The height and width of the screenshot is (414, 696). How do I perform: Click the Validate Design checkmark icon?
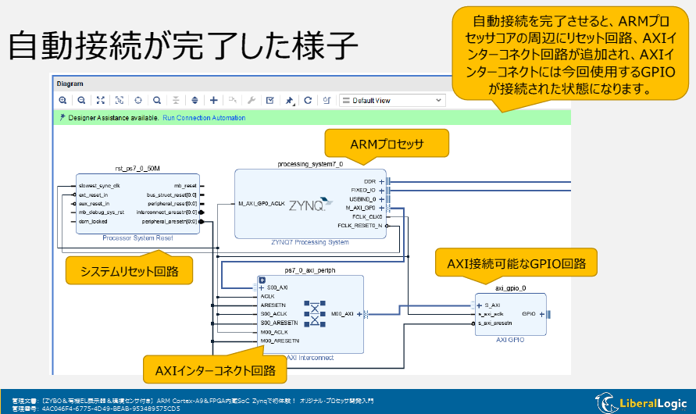(x=269, y=101)
